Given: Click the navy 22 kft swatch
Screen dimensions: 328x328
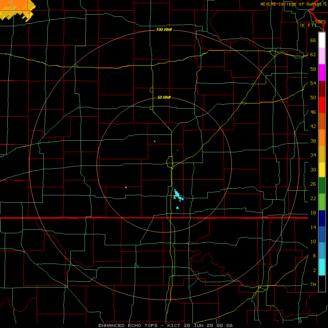Looking at the screenshot, I should (x=322, y=218).
